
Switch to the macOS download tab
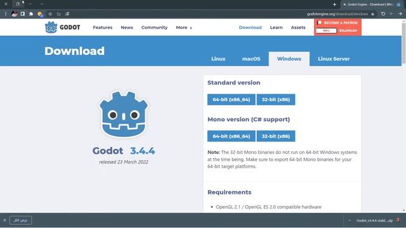pos(251,59)
